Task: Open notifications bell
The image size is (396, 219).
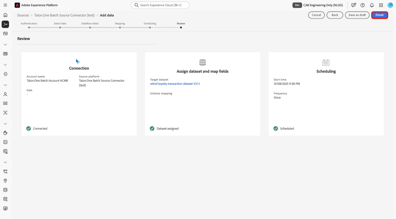Action: [372, 5]
